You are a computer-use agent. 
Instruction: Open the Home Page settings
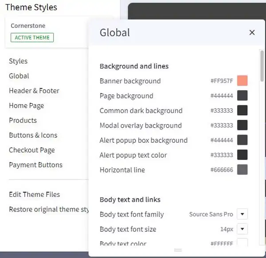(26, 106)
